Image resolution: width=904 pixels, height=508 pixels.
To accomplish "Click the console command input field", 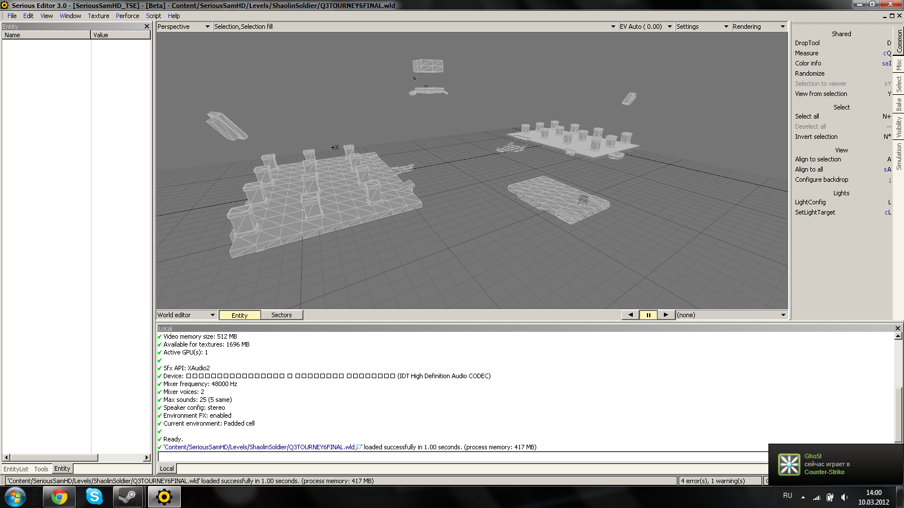I will [x=463, y=457].
